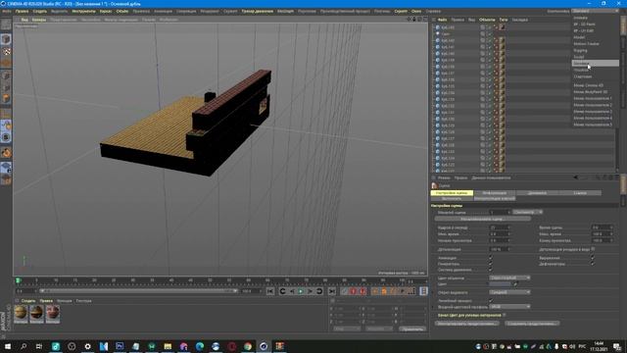Click the viewport toggle-view icon at top right
This screenshot has width=627, height=353.
tap(425, 20)
